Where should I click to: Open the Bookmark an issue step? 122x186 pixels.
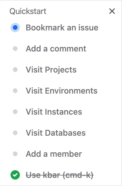point(62,27)
